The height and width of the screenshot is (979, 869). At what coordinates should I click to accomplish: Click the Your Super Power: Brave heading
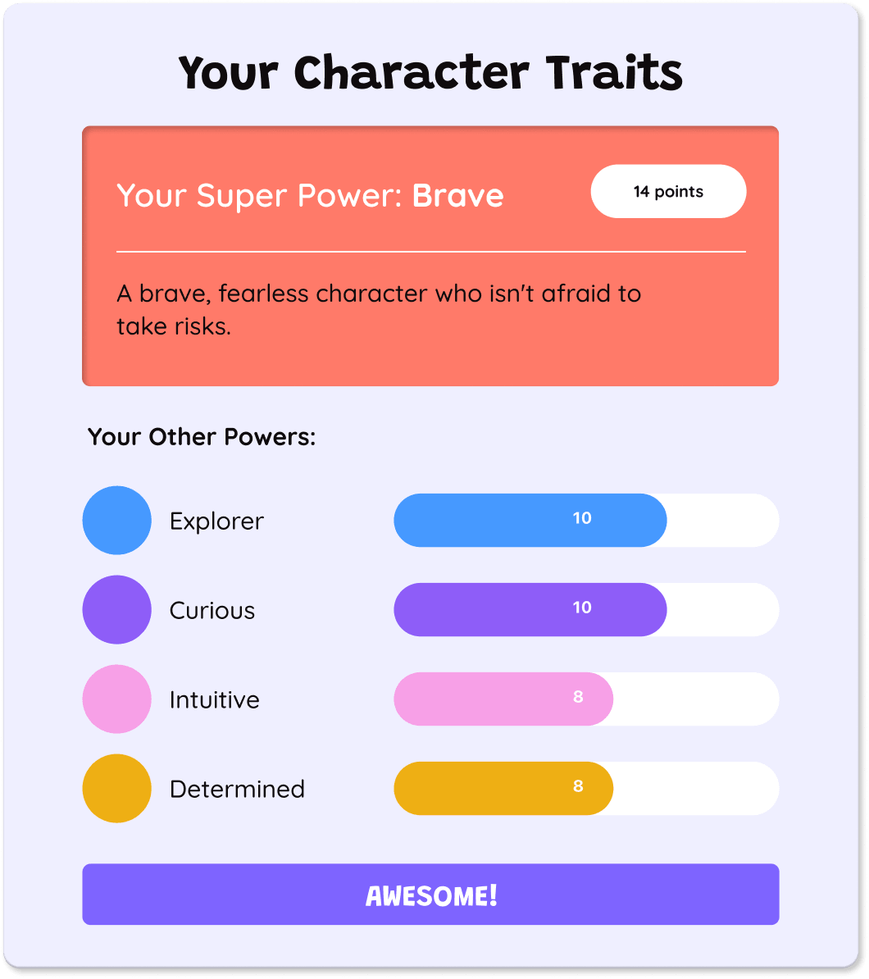point(311,195)
